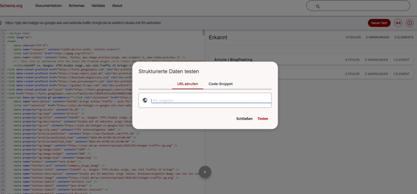Expand the Article / BlogPosting result row
This screenshot has width=417, height=194.
coord(311,60)
